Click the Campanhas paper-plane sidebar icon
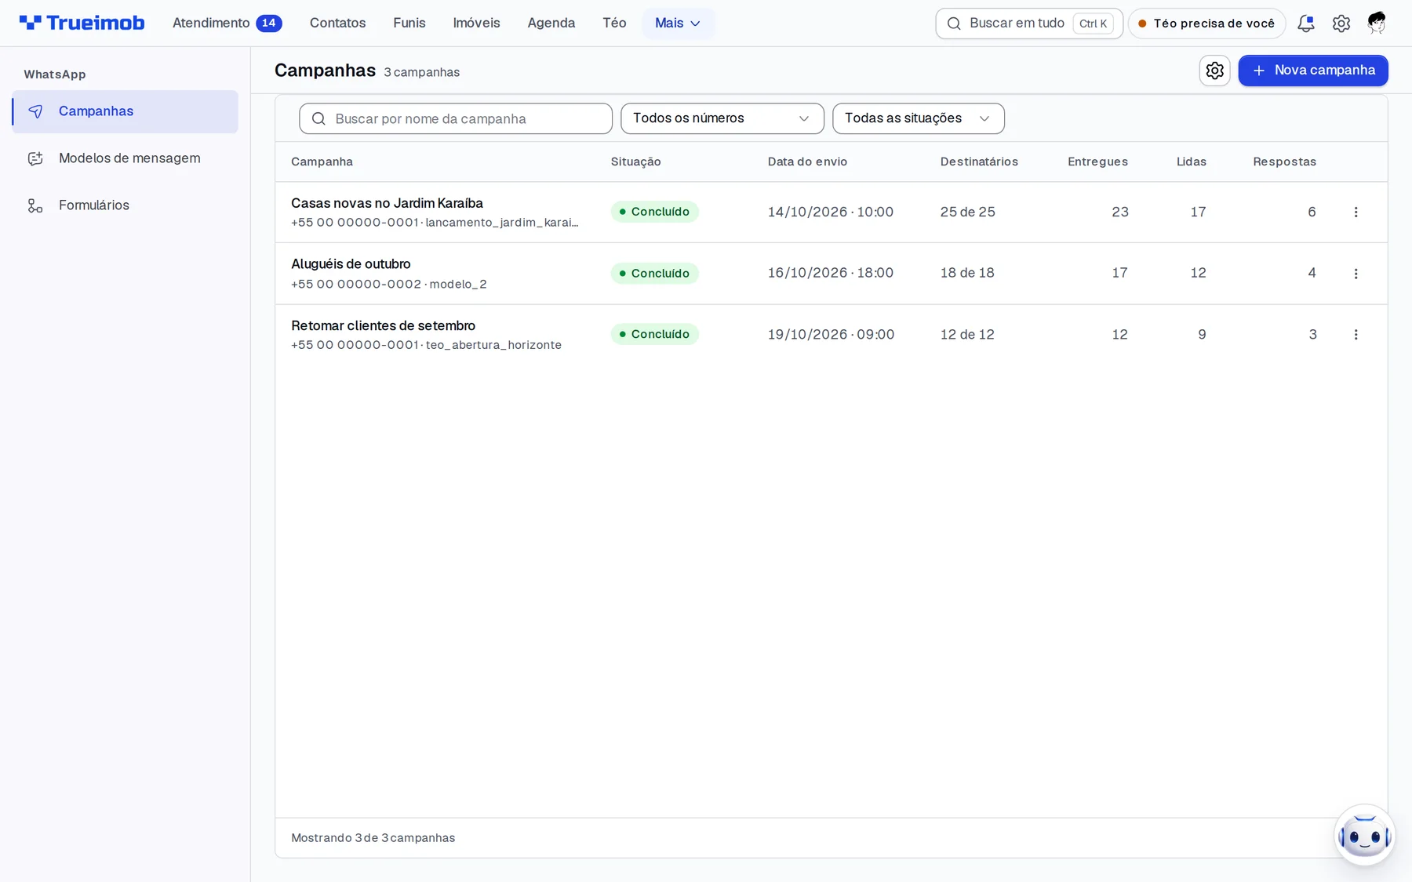1412x882 pixels. 35,111
